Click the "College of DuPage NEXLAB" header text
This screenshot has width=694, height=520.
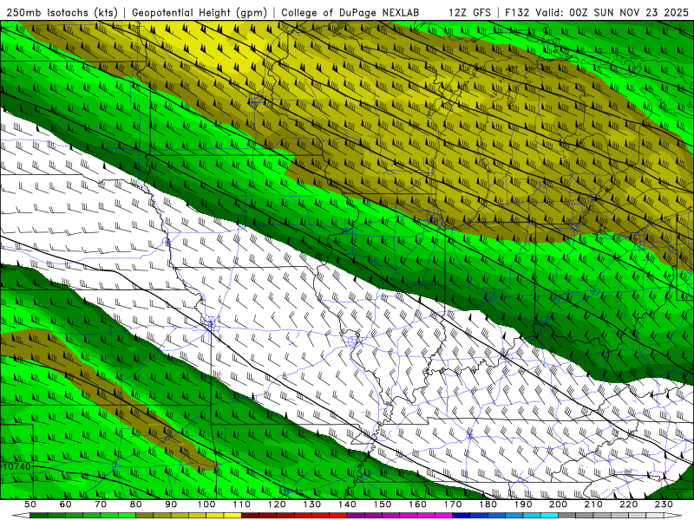pos(350,13)
